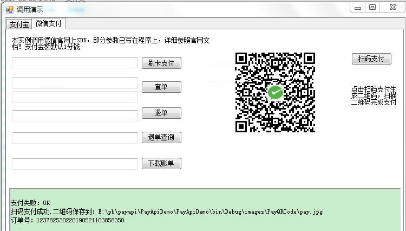Click the 扫码支付 button
Viewport: 406px width, 231px height.
[x=371, y=59]
